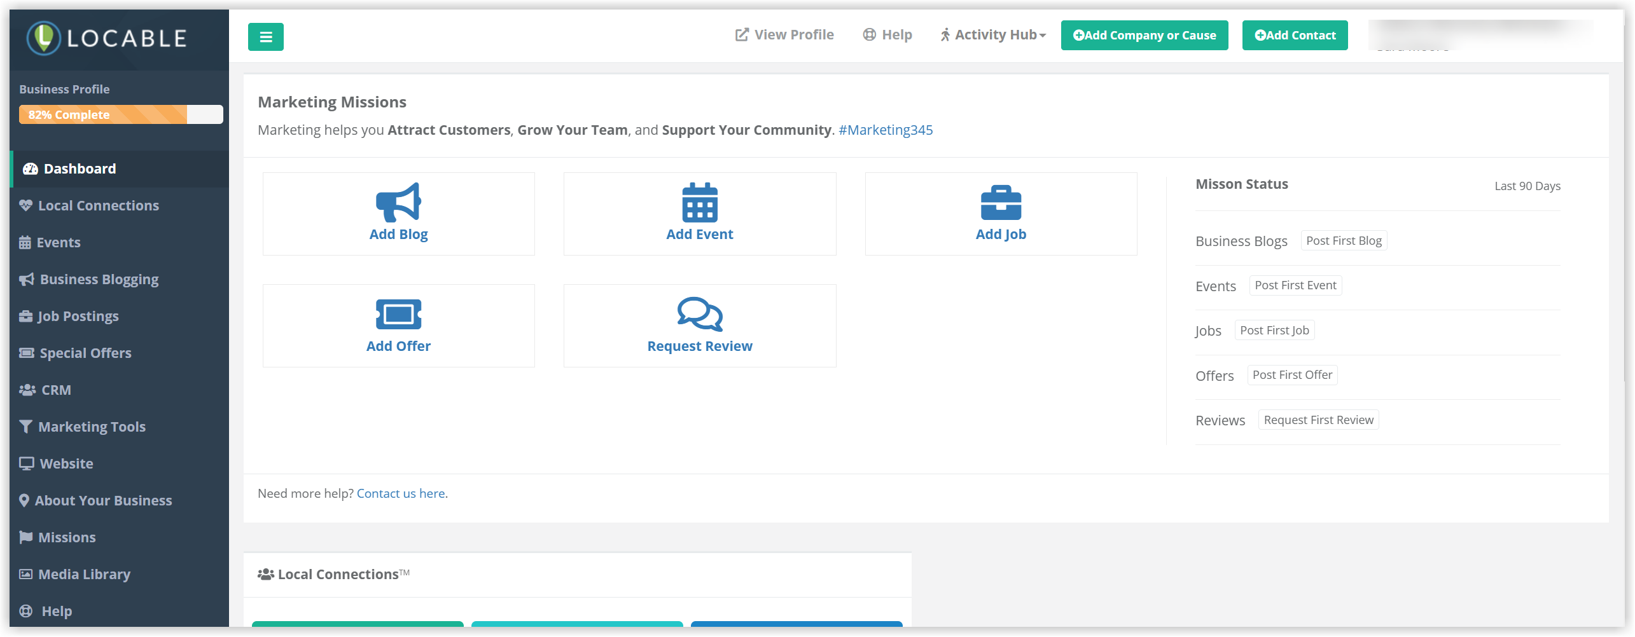1635x637 pixels.
Task: Click the Add Event calendar icon
Action: click(700, 202)
